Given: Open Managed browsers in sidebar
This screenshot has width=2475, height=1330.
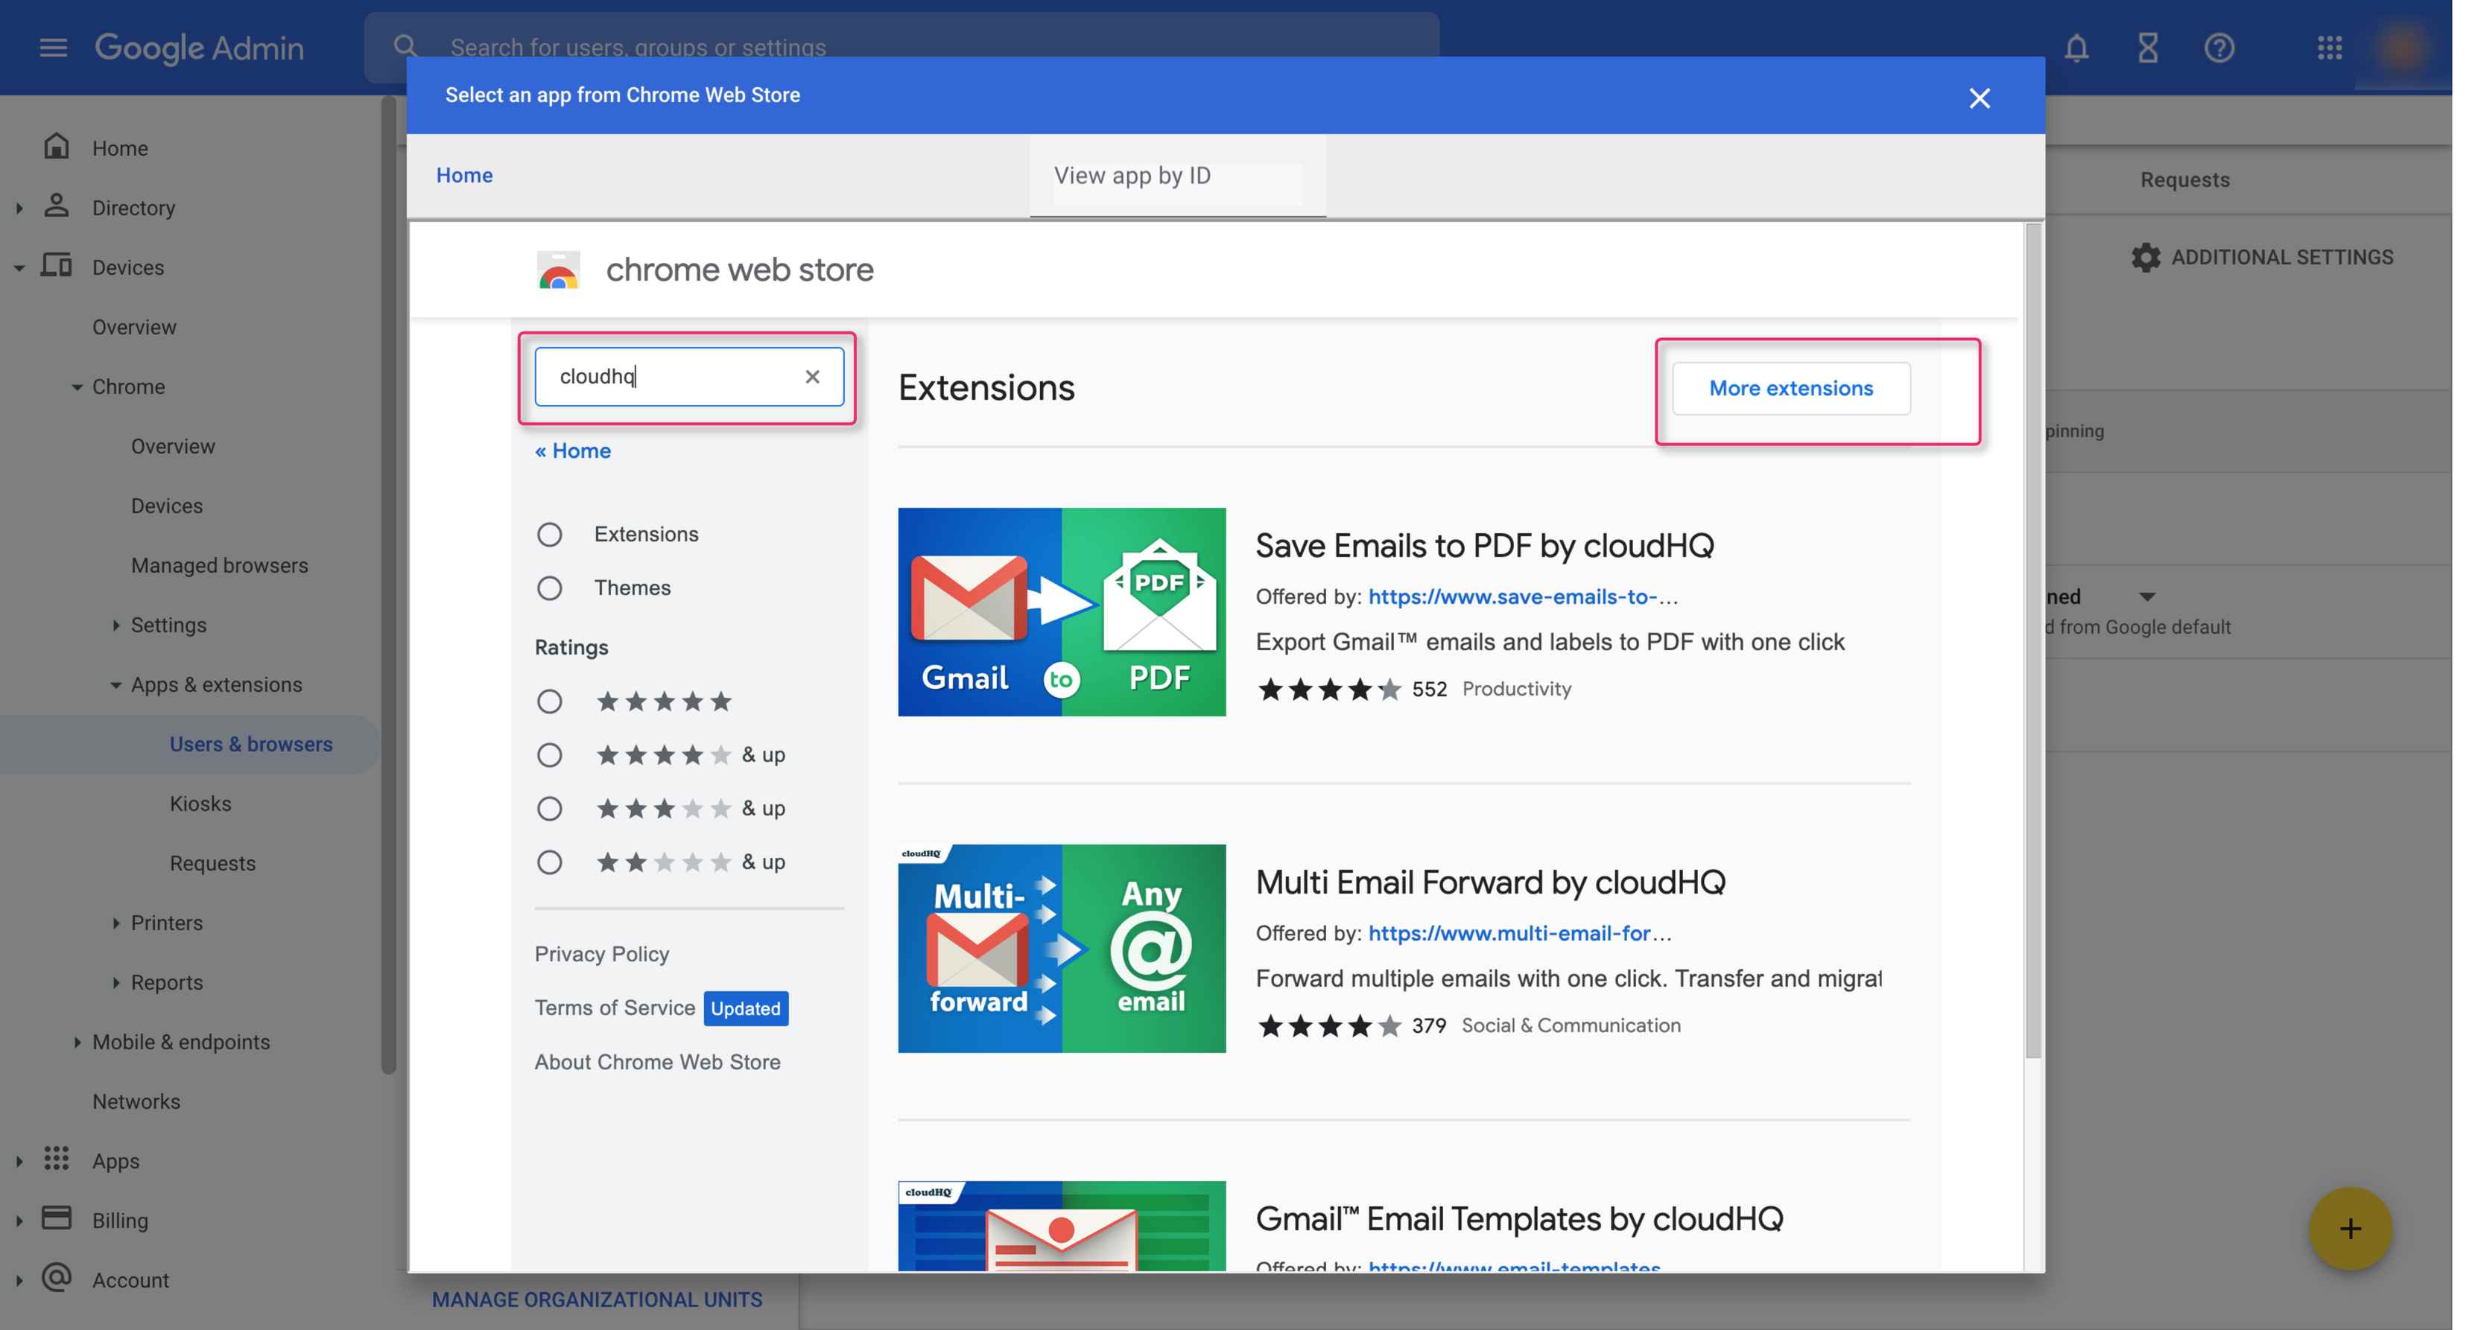Looking at the screenshot, I should point(219,566).
